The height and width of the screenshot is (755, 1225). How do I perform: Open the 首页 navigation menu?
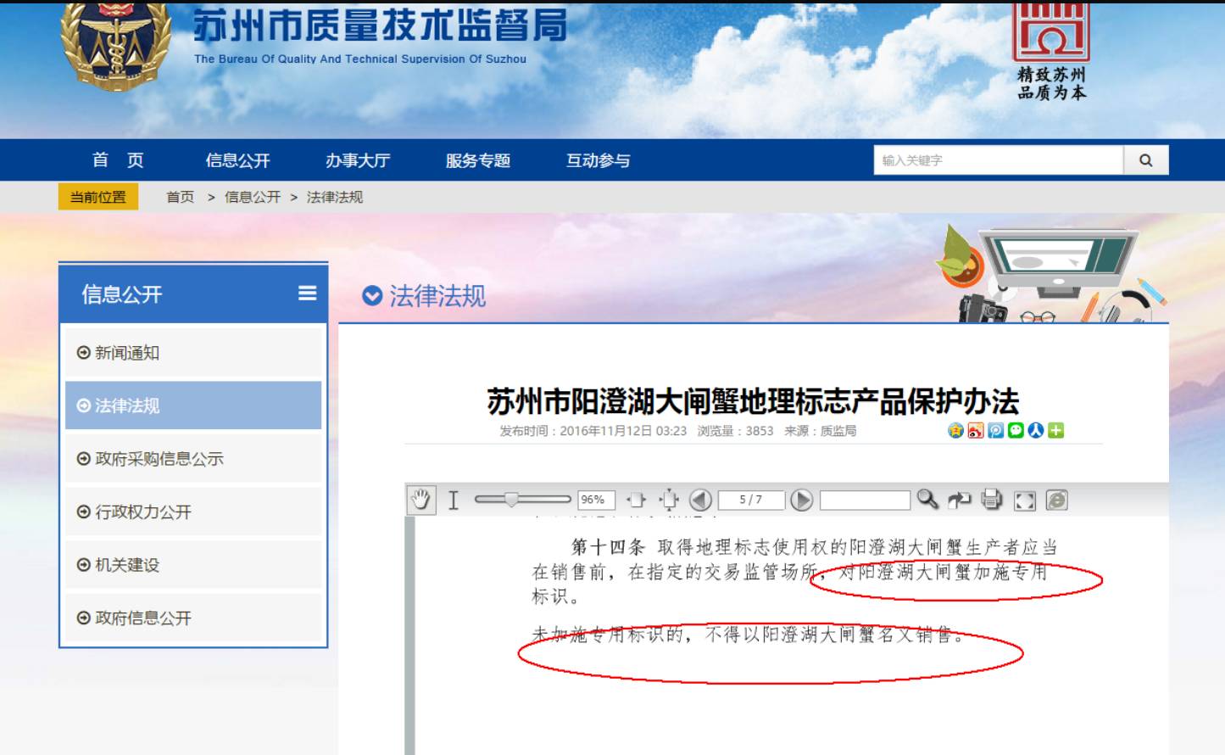tap(118, 159)
